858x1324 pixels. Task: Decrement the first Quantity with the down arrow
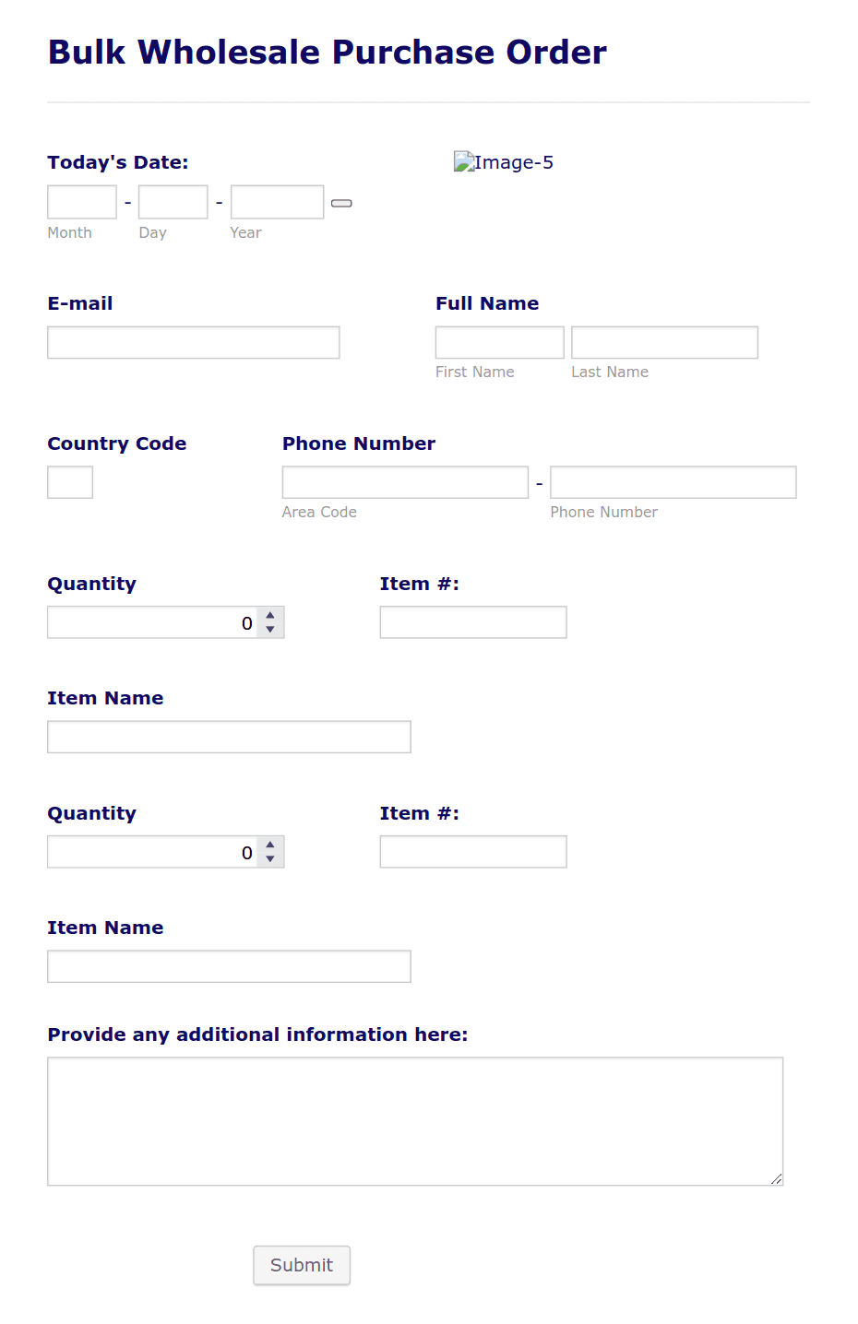click(269, 629)
